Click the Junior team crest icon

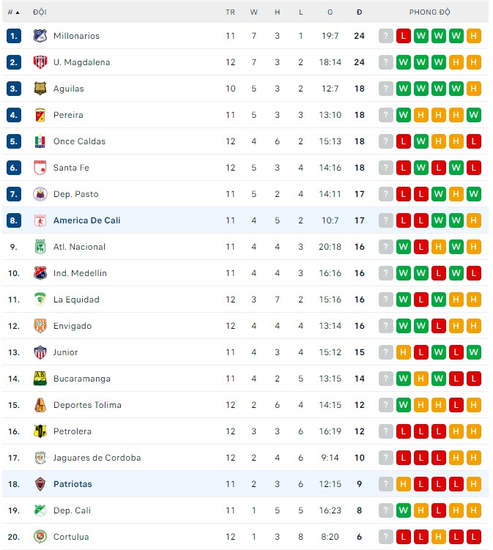click(x=40, y=352)
